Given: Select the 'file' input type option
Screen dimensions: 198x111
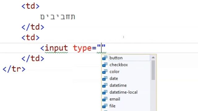Looking at the screenshot, I should 112,106.
